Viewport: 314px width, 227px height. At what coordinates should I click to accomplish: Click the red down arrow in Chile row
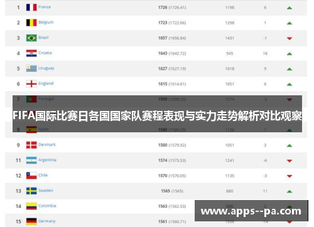pyautogui.click(x=290, y=176)
